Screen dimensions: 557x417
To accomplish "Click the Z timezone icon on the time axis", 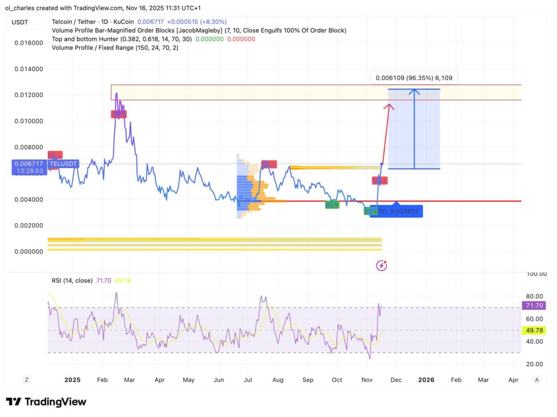I will click(26, 379).
